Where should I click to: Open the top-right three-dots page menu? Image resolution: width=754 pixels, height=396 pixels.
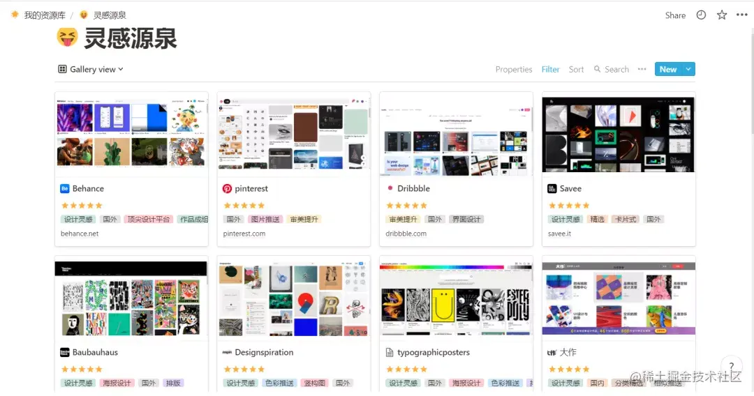tap(742, 15)
